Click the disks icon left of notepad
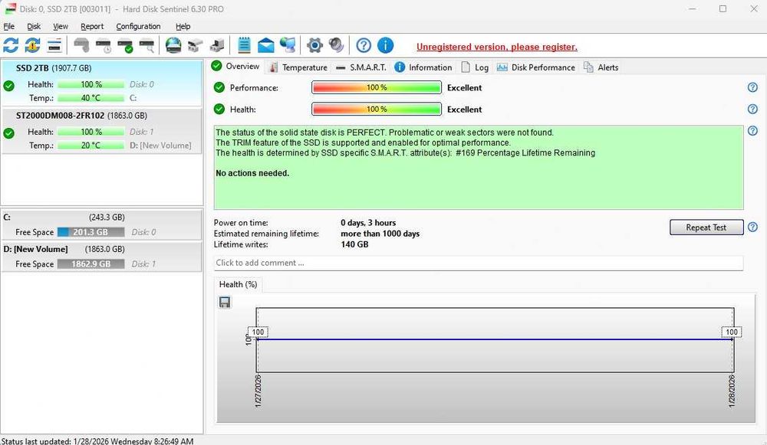The width and height of the screenshot is (767, 445). click(217, 45)
